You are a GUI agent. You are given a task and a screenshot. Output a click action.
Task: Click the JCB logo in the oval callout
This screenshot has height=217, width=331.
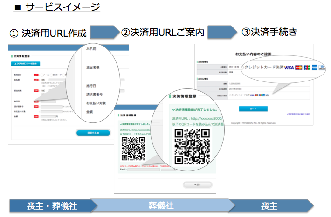(307, 68)
